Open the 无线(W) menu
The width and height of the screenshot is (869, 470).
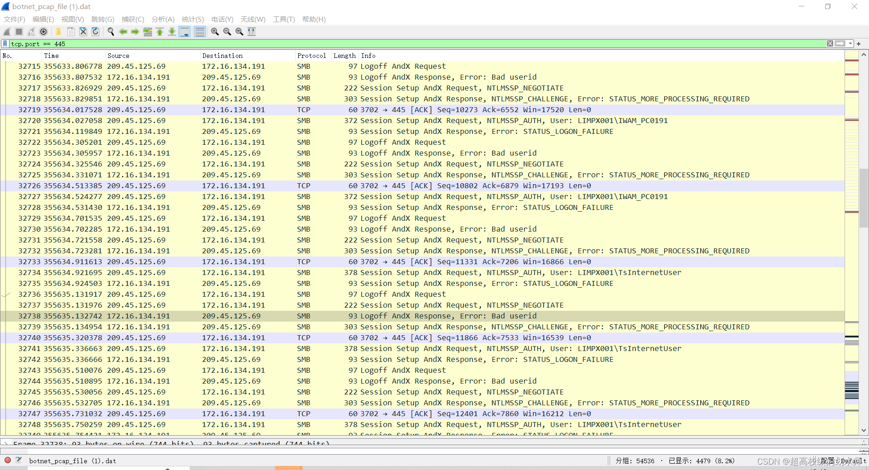(253, 19)
